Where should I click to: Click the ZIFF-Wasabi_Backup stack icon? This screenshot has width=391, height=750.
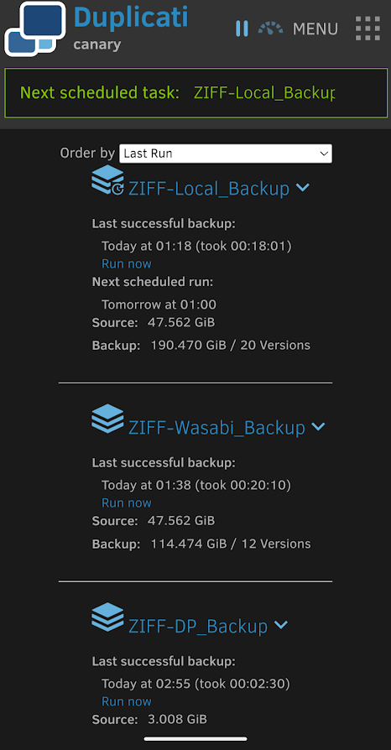(107, 419)
